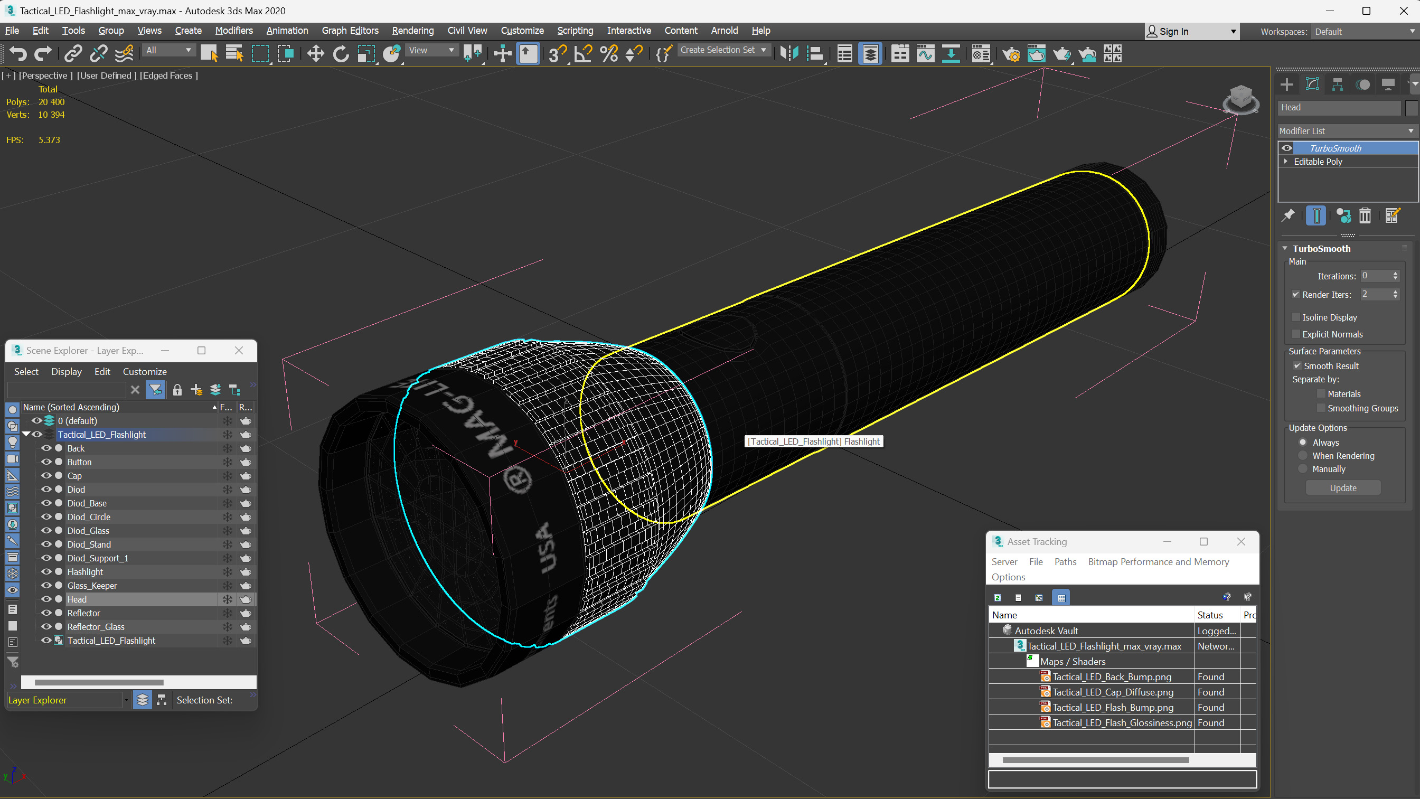Enable Isoline Display checkbox
This screenshot has height=799, width=1420.
tap(1296, 317)
